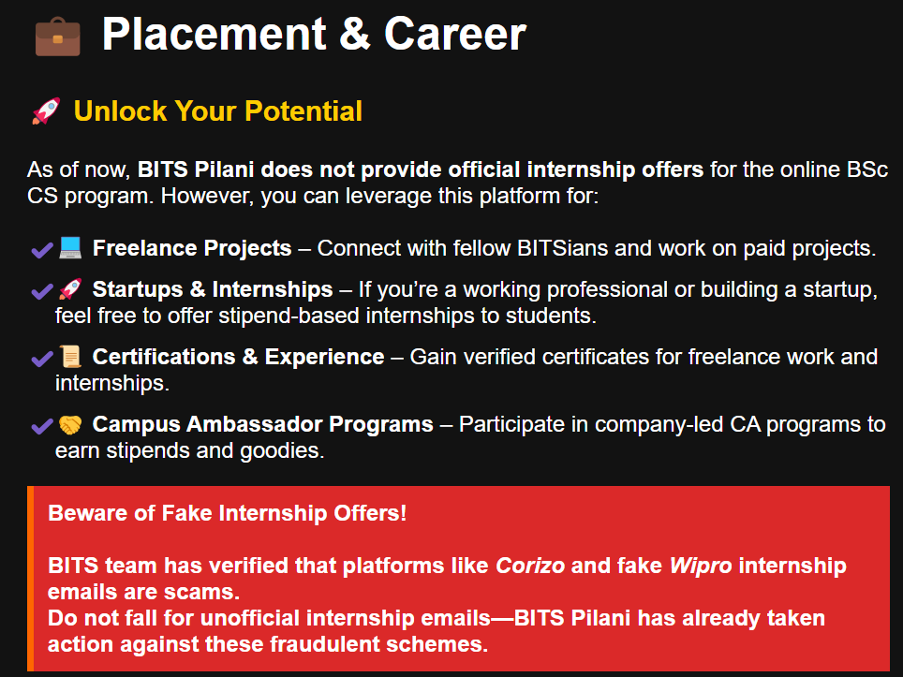903x677 pixels.
Task: Click the purple checkmark before Campus Ambassador Programs
Action: (42, 426)
